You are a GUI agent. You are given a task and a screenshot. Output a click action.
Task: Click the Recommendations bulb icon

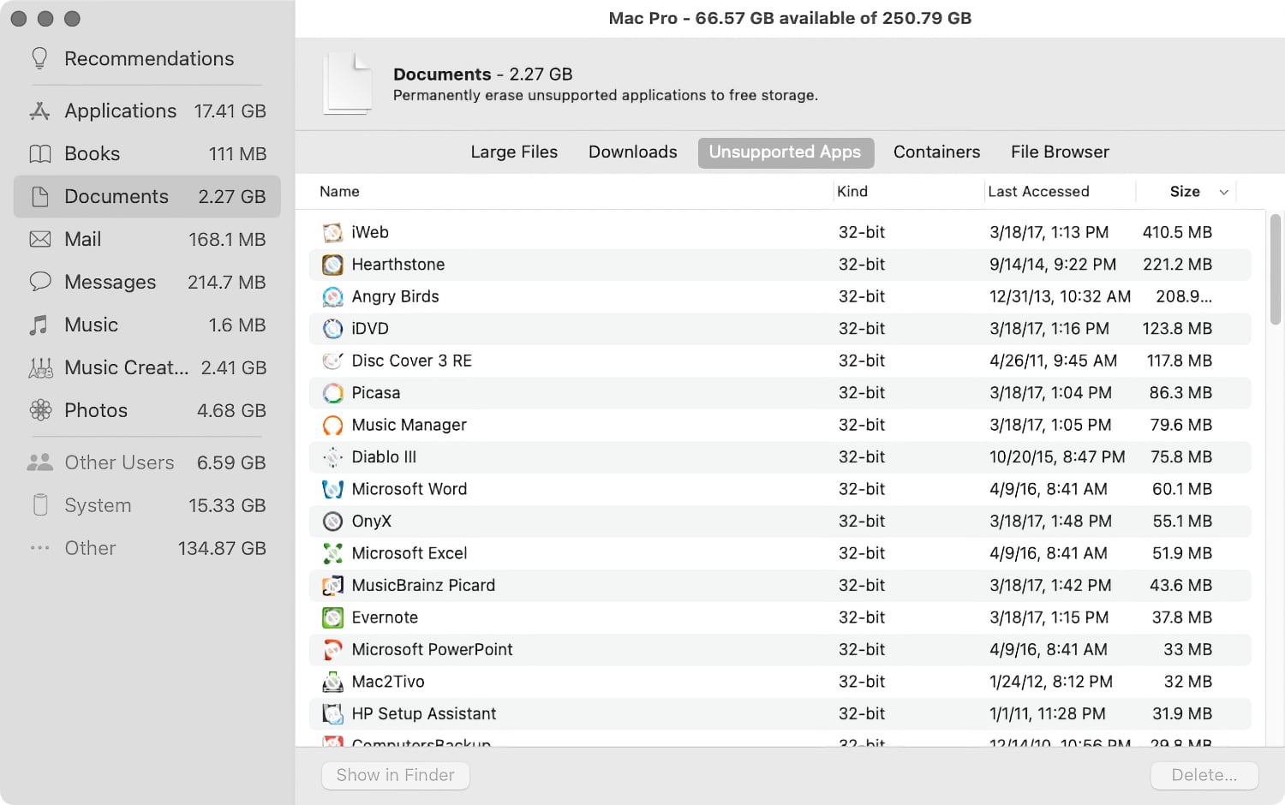pyautogui.click(x=39, y=57)
